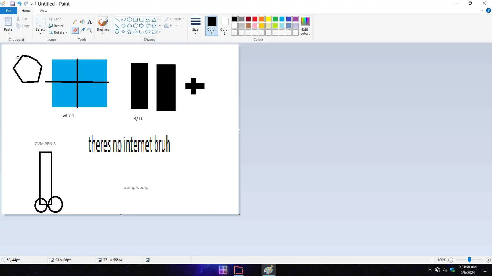492x276 pixels.
Task: Pick the red palette swatch
Action: point(255,19)
